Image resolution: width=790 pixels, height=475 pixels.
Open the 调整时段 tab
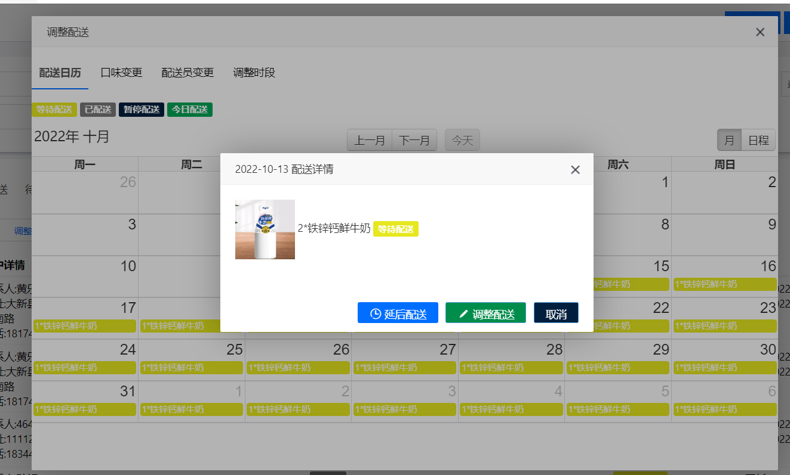pos(254,73)
